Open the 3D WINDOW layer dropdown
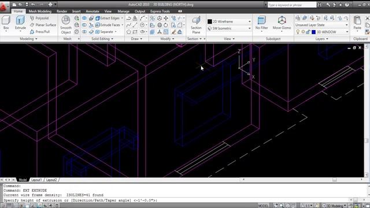370x208 pixels. tap(347, 32)
